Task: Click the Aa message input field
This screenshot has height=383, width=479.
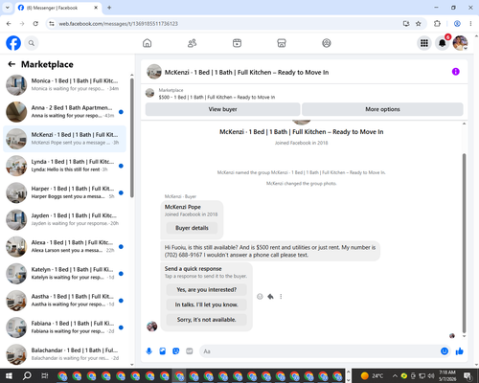Action: pos(319,351)
